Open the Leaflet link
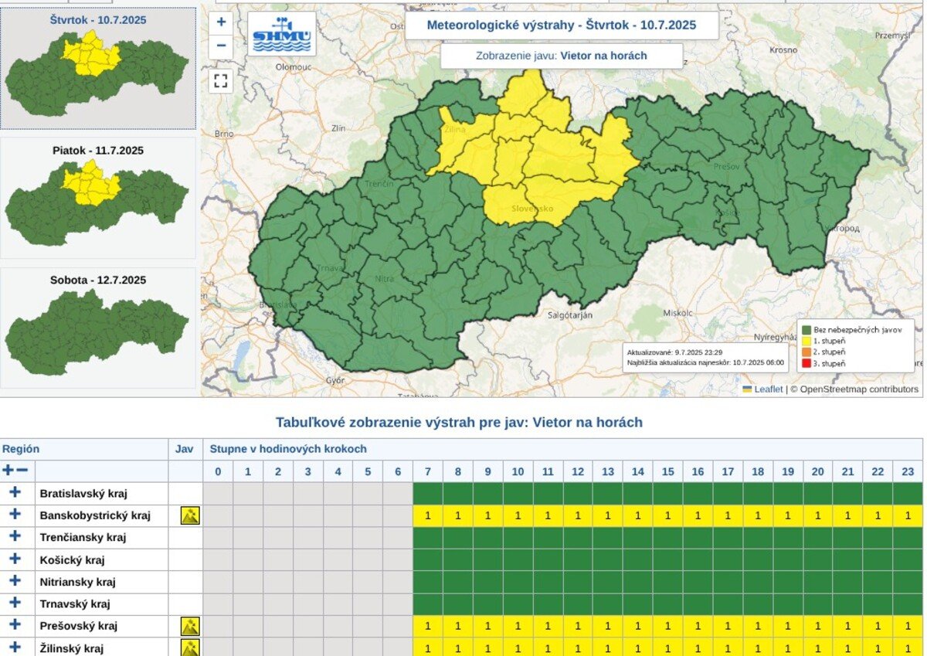The width and height of the screenshot is (927, 656). click(769, 389)
